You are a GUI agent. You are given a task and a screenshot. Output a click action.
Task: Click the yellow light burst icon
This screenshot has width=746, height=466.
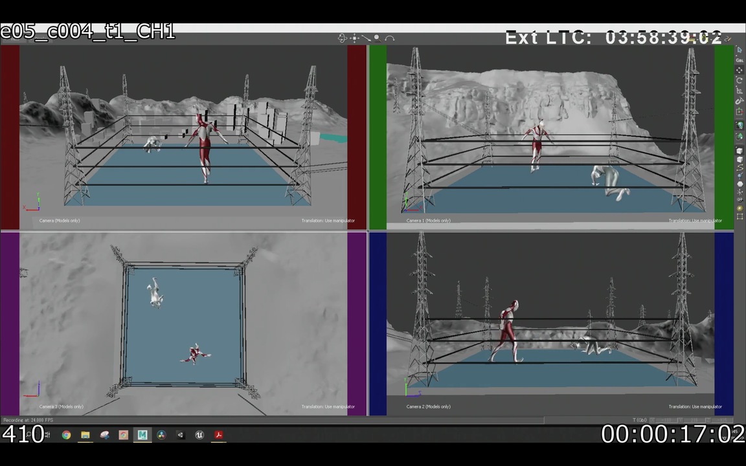pyautogui.click(x=740, y=208)
